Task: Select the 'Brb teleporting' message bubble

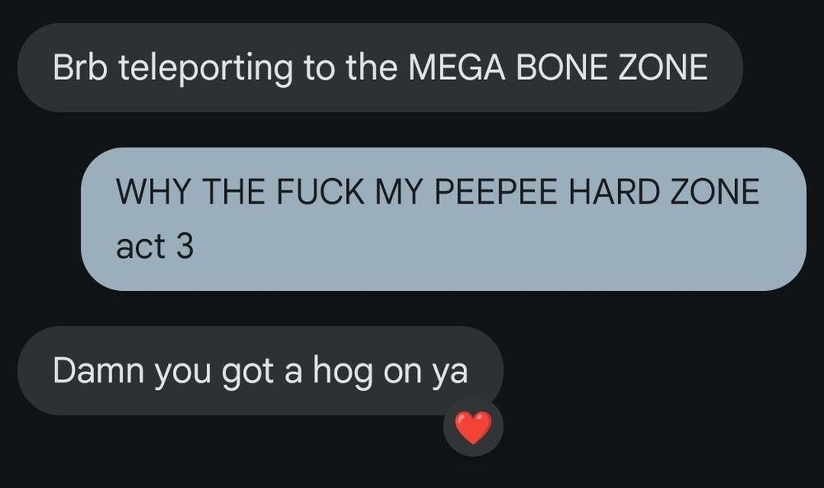Action: [x=380, y=68]
